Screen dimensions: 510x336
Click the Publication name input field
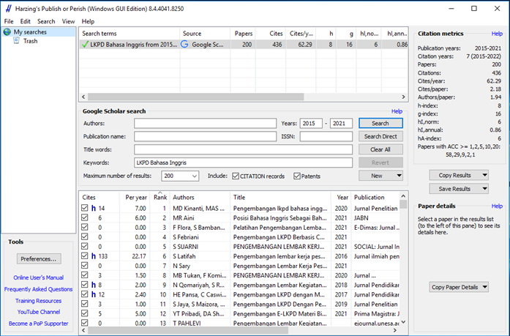click(x=205, y=136)
